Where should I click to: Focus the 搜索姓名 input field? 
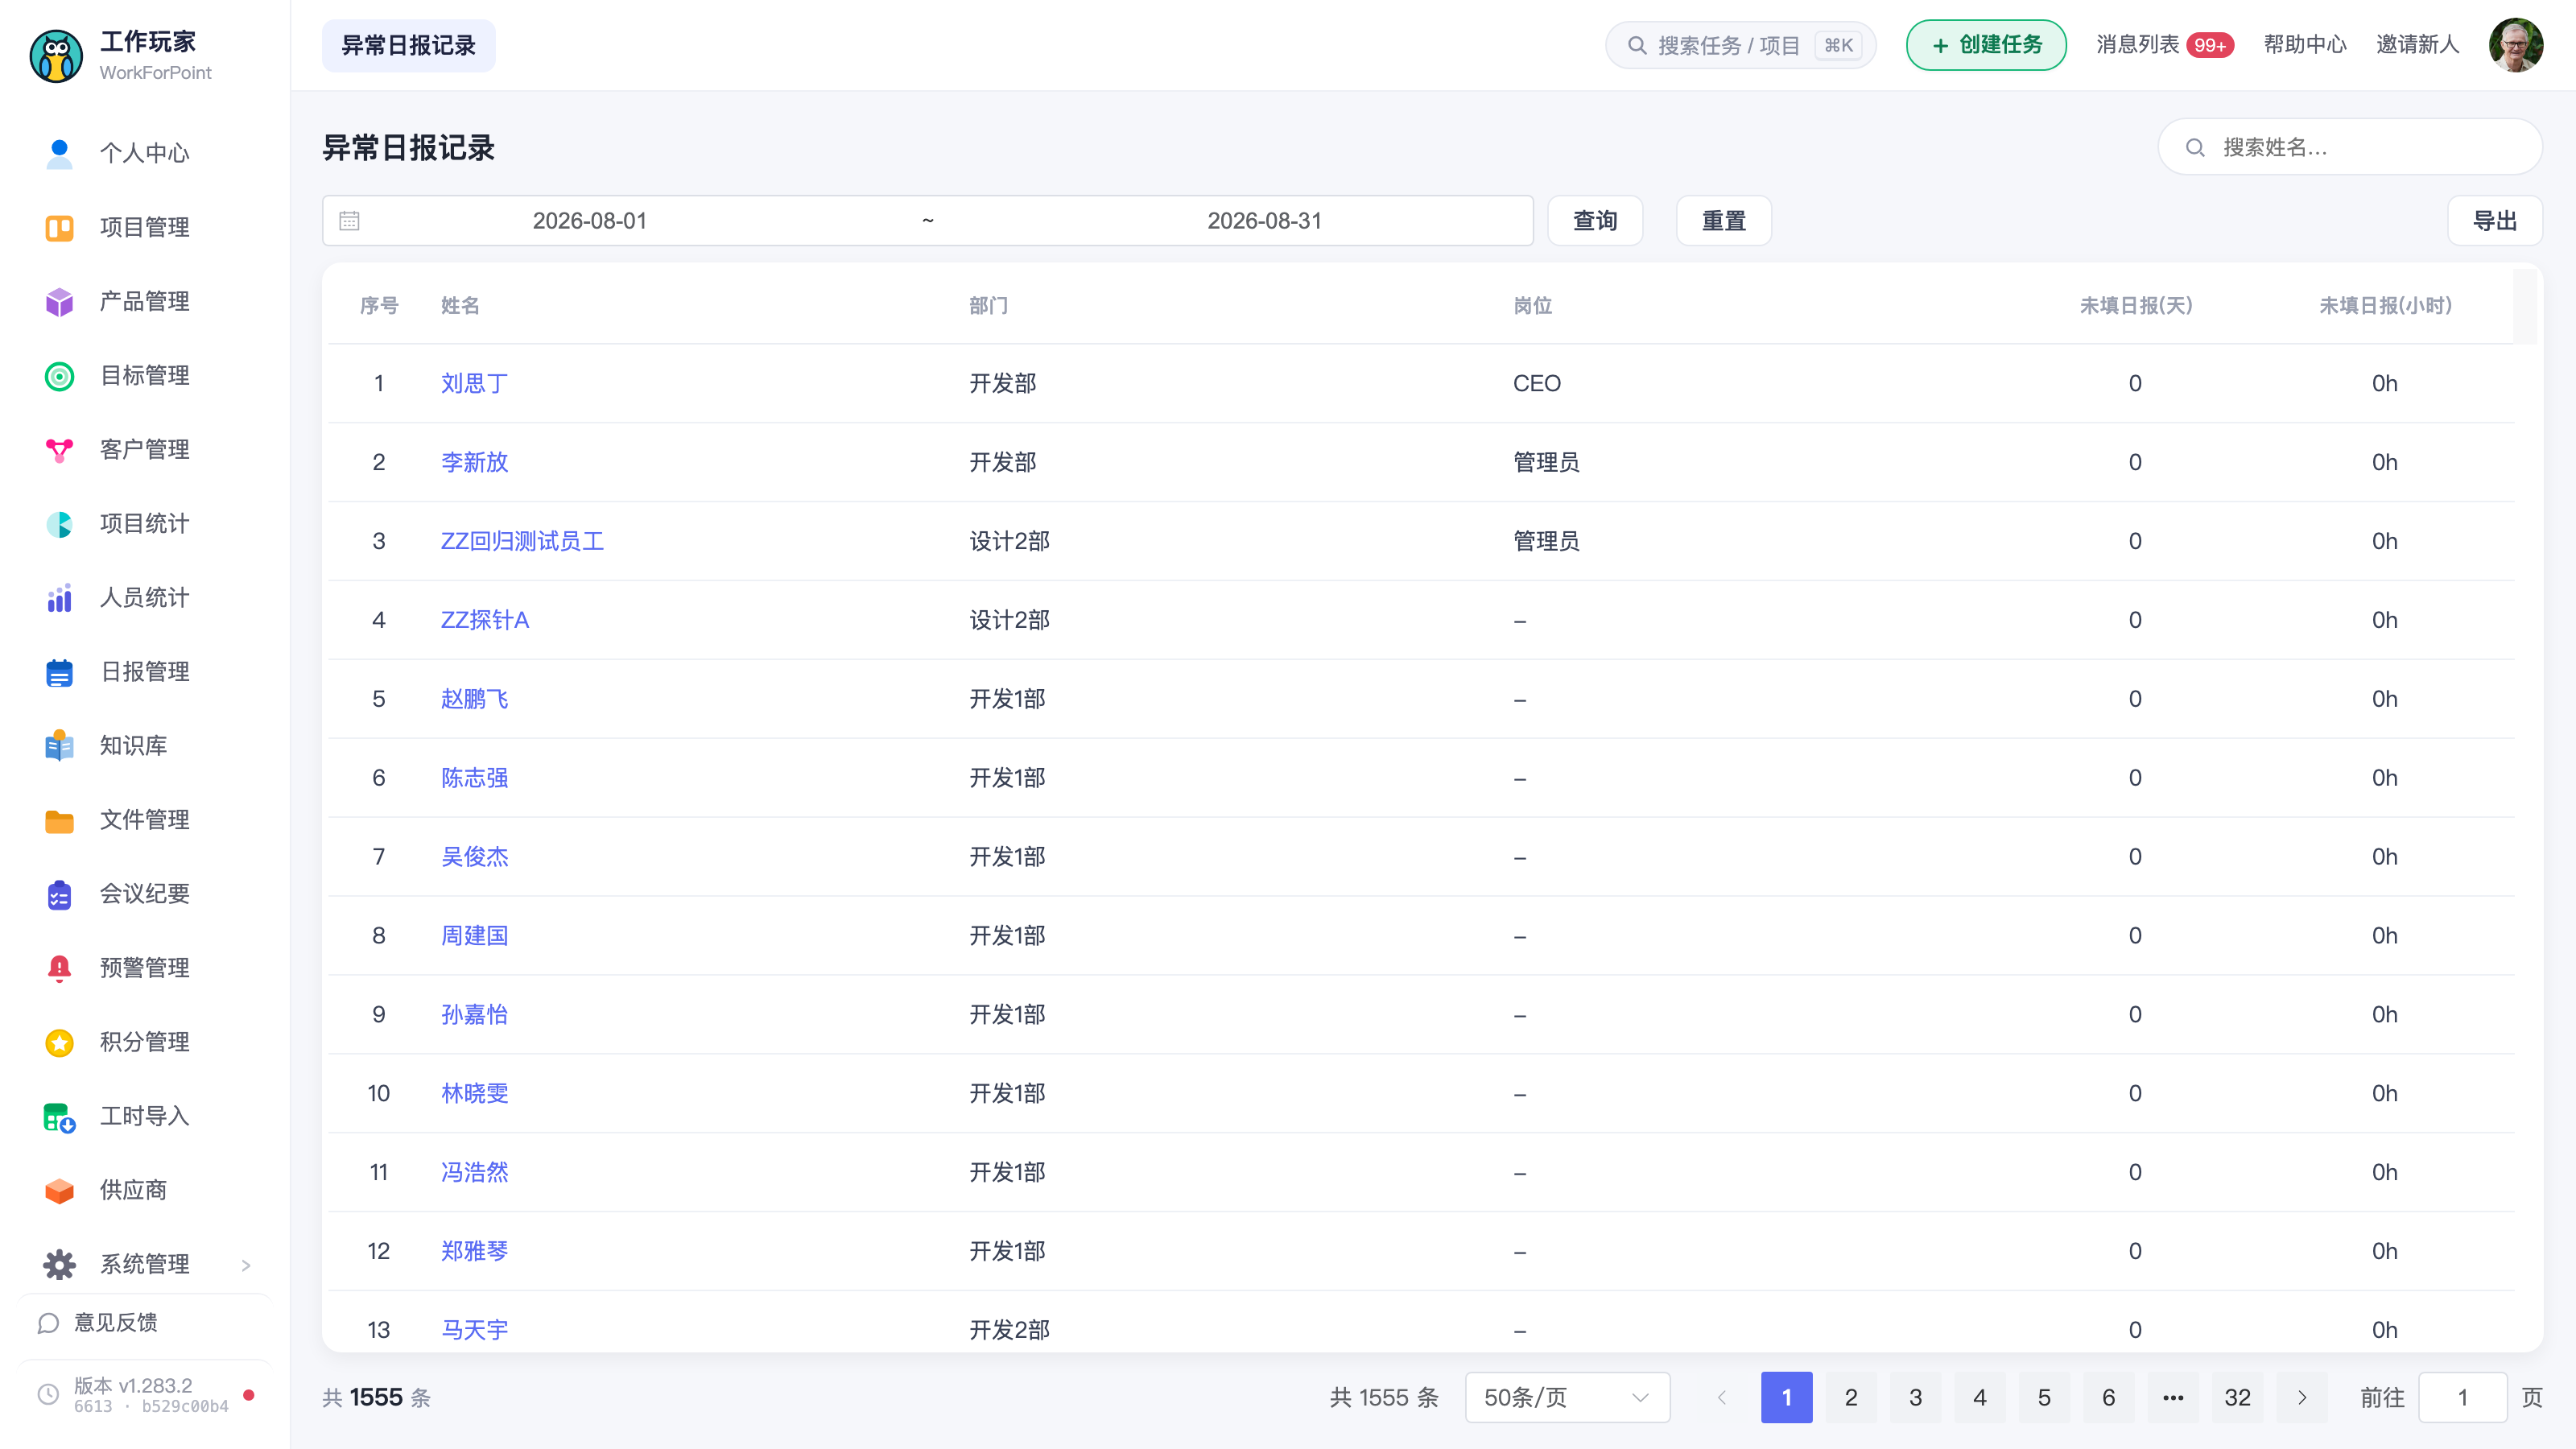2350,147
